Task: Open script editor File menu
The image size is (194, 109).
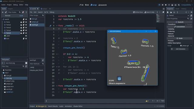Action: [x=31, y=12]
